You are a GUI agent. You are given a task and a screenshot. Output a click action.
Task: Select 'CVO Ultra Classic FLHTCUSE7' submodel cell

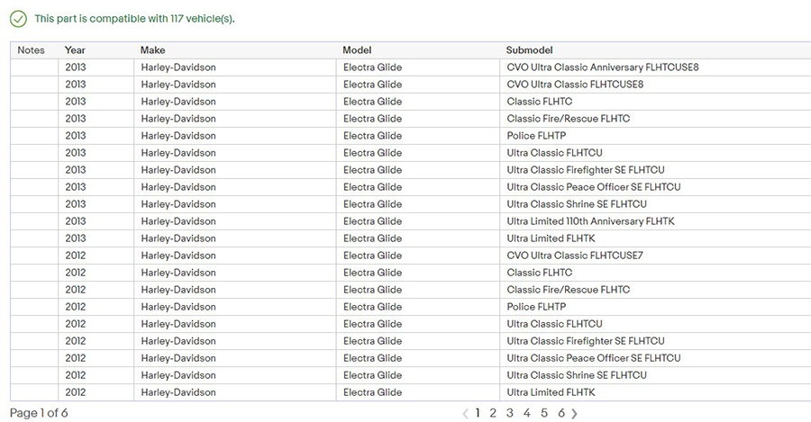(655, 256)
